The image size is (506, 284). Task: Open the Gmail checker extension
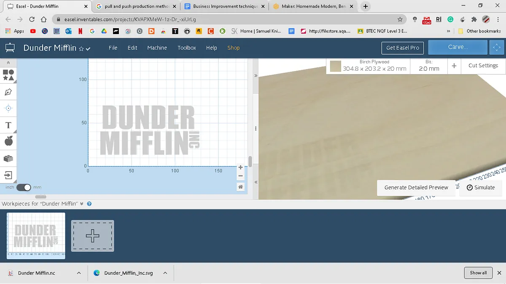pyautogui.click(x=426, y=19)
